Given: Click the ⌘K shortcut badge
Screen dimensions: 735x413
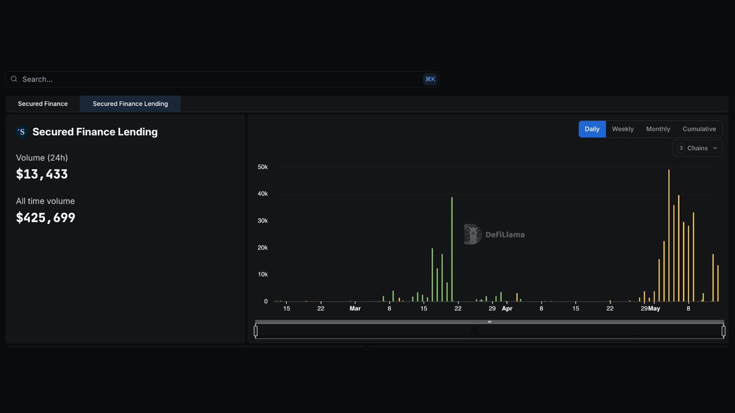Looking at the screenshot, I should [x=430, y=79].
